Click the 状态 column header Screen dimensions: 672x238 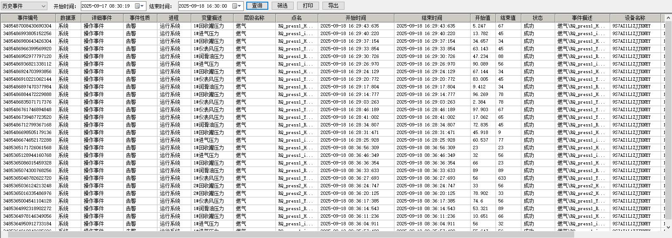(537, 18)
